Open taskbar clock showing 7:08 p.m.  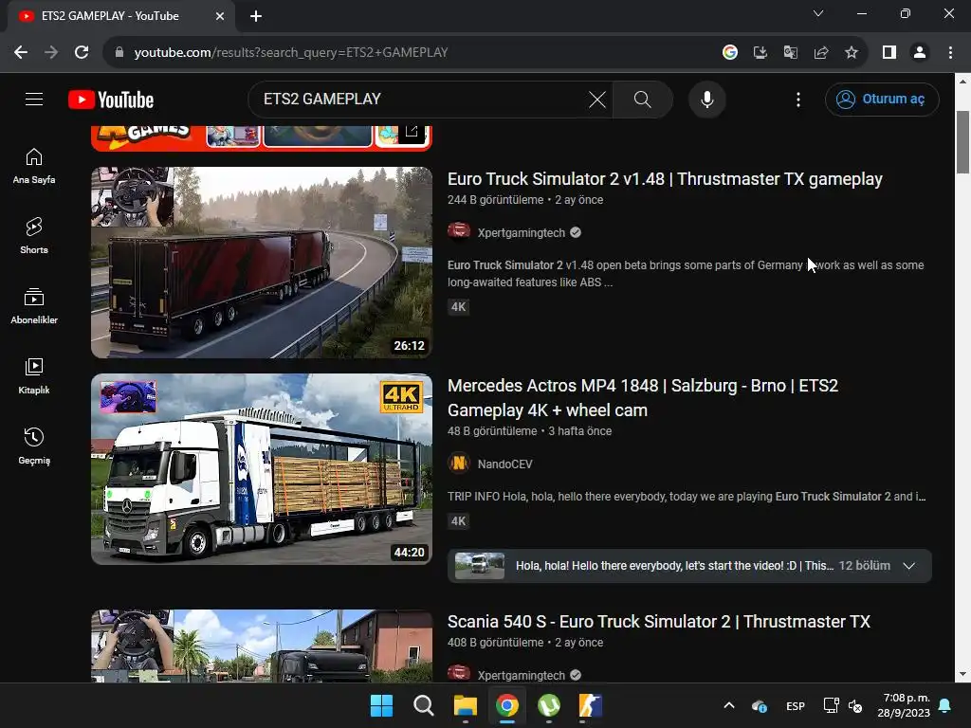(x=904, y=705)
